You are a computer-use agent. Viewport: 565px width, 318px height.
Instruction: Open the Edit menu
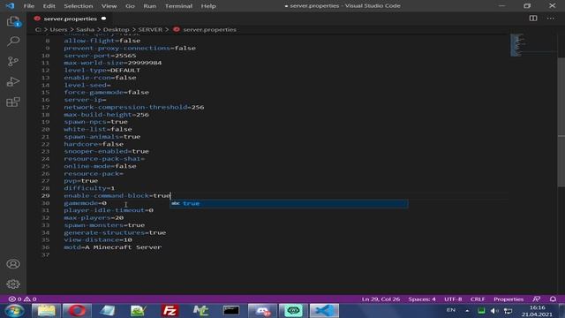(49, 6)
